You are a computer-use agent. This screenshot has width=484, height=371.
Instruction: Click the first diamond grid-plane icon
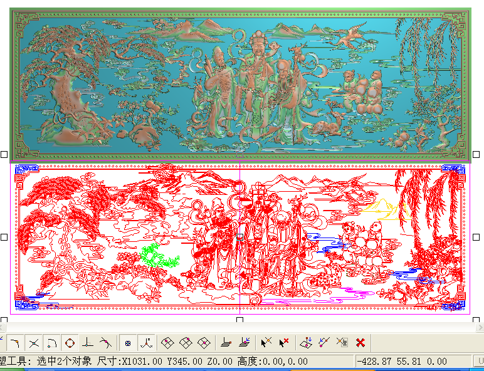167,343
